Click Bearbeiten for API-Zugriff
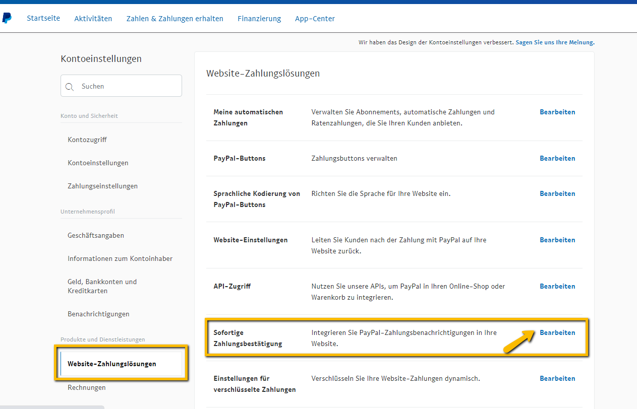 pyautogui.click(x=557, y=286)
